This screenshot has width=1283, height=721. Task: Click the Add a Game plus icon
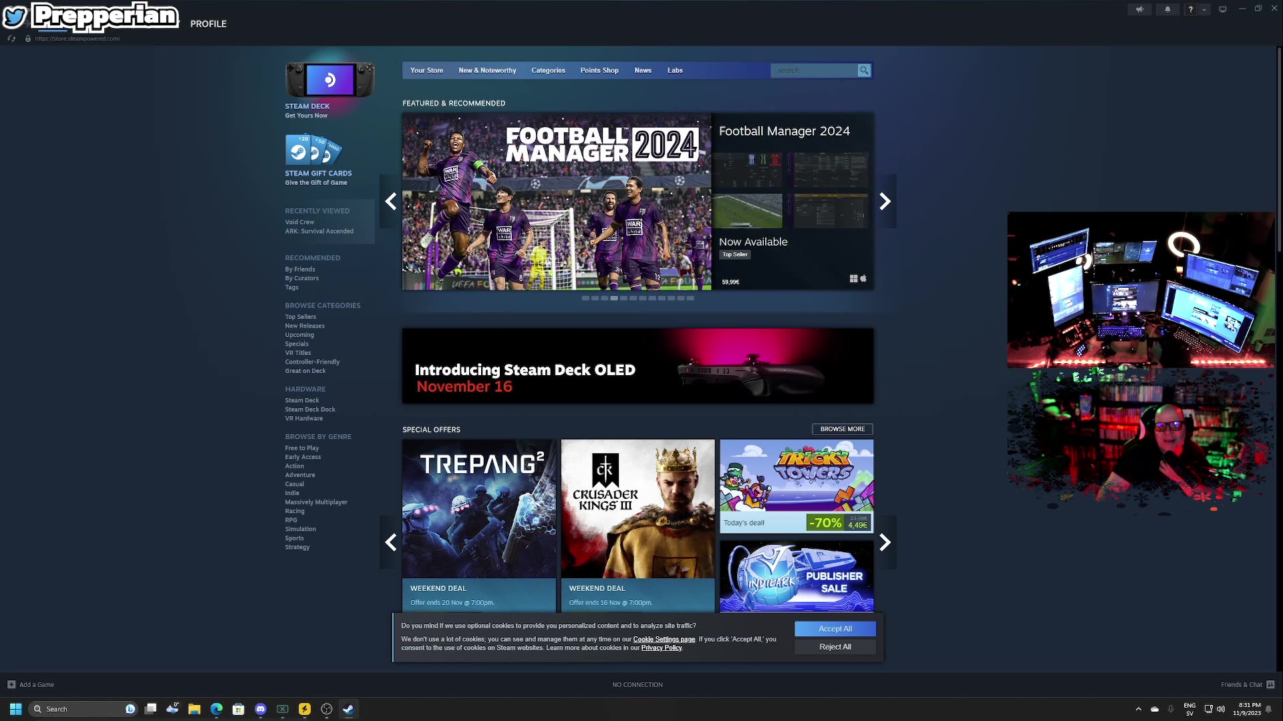point(11,684)
